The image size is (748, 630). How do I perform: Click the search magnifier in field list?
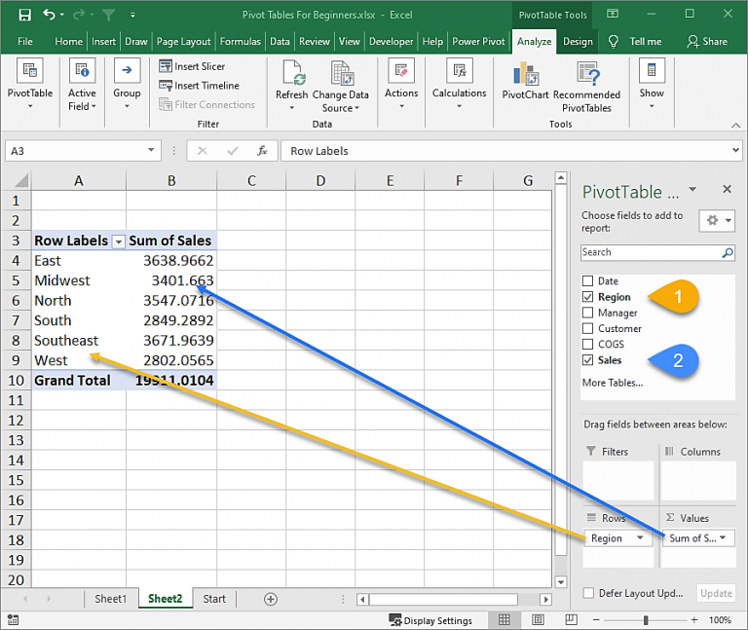click(x=728, y=252)
